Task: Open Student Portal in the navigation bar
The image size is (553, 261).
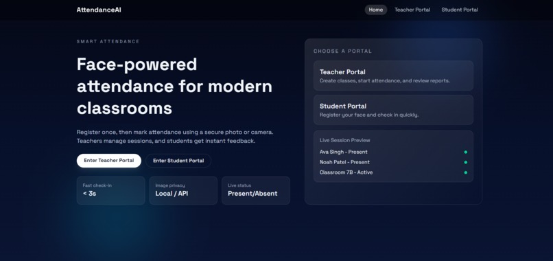Action: click(x=460, y=10)
